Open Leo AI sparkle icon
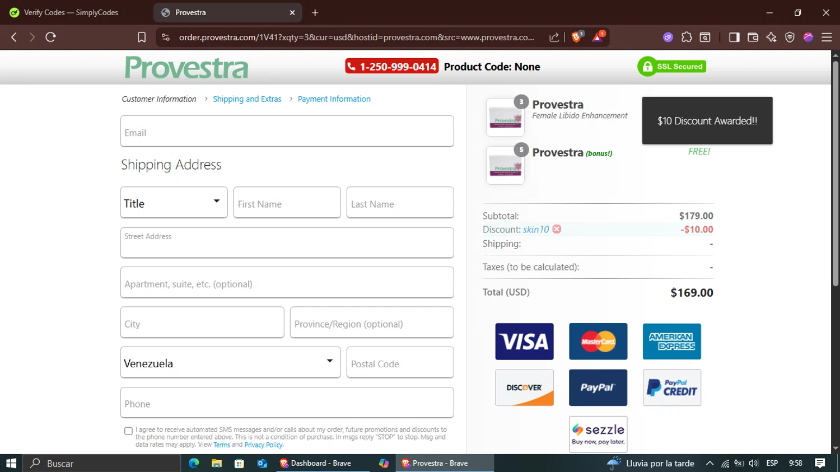Screen dimensions: 840x472 (x=771, y=37)
